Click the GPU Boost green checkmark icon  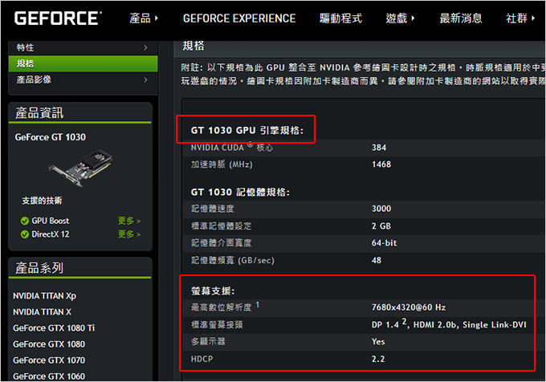24,221
